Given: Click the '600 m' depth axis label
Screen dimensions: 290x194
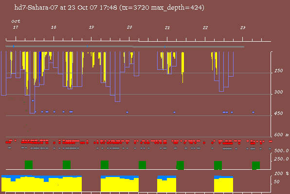Looking at the screenshot, I should [281, 135].
